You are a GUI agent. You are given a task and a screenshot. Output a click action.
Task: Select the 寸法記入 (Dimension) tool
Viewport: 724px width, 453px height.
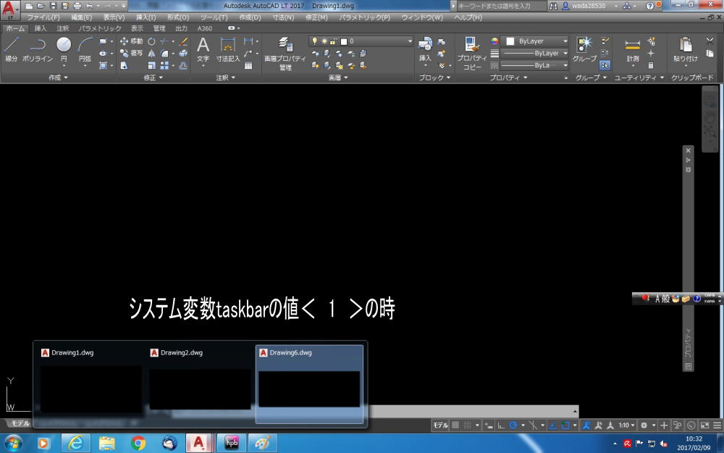coord(228,49)
